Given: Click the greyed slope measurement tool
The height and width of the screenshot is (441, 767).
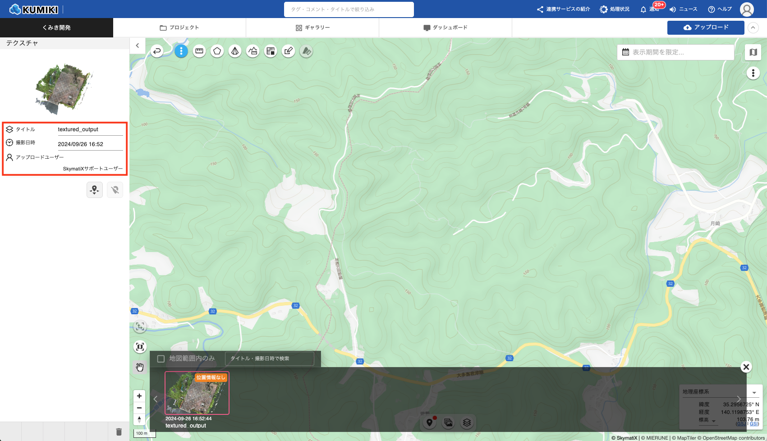Looking at the screenshot, I should pos(307,51).
